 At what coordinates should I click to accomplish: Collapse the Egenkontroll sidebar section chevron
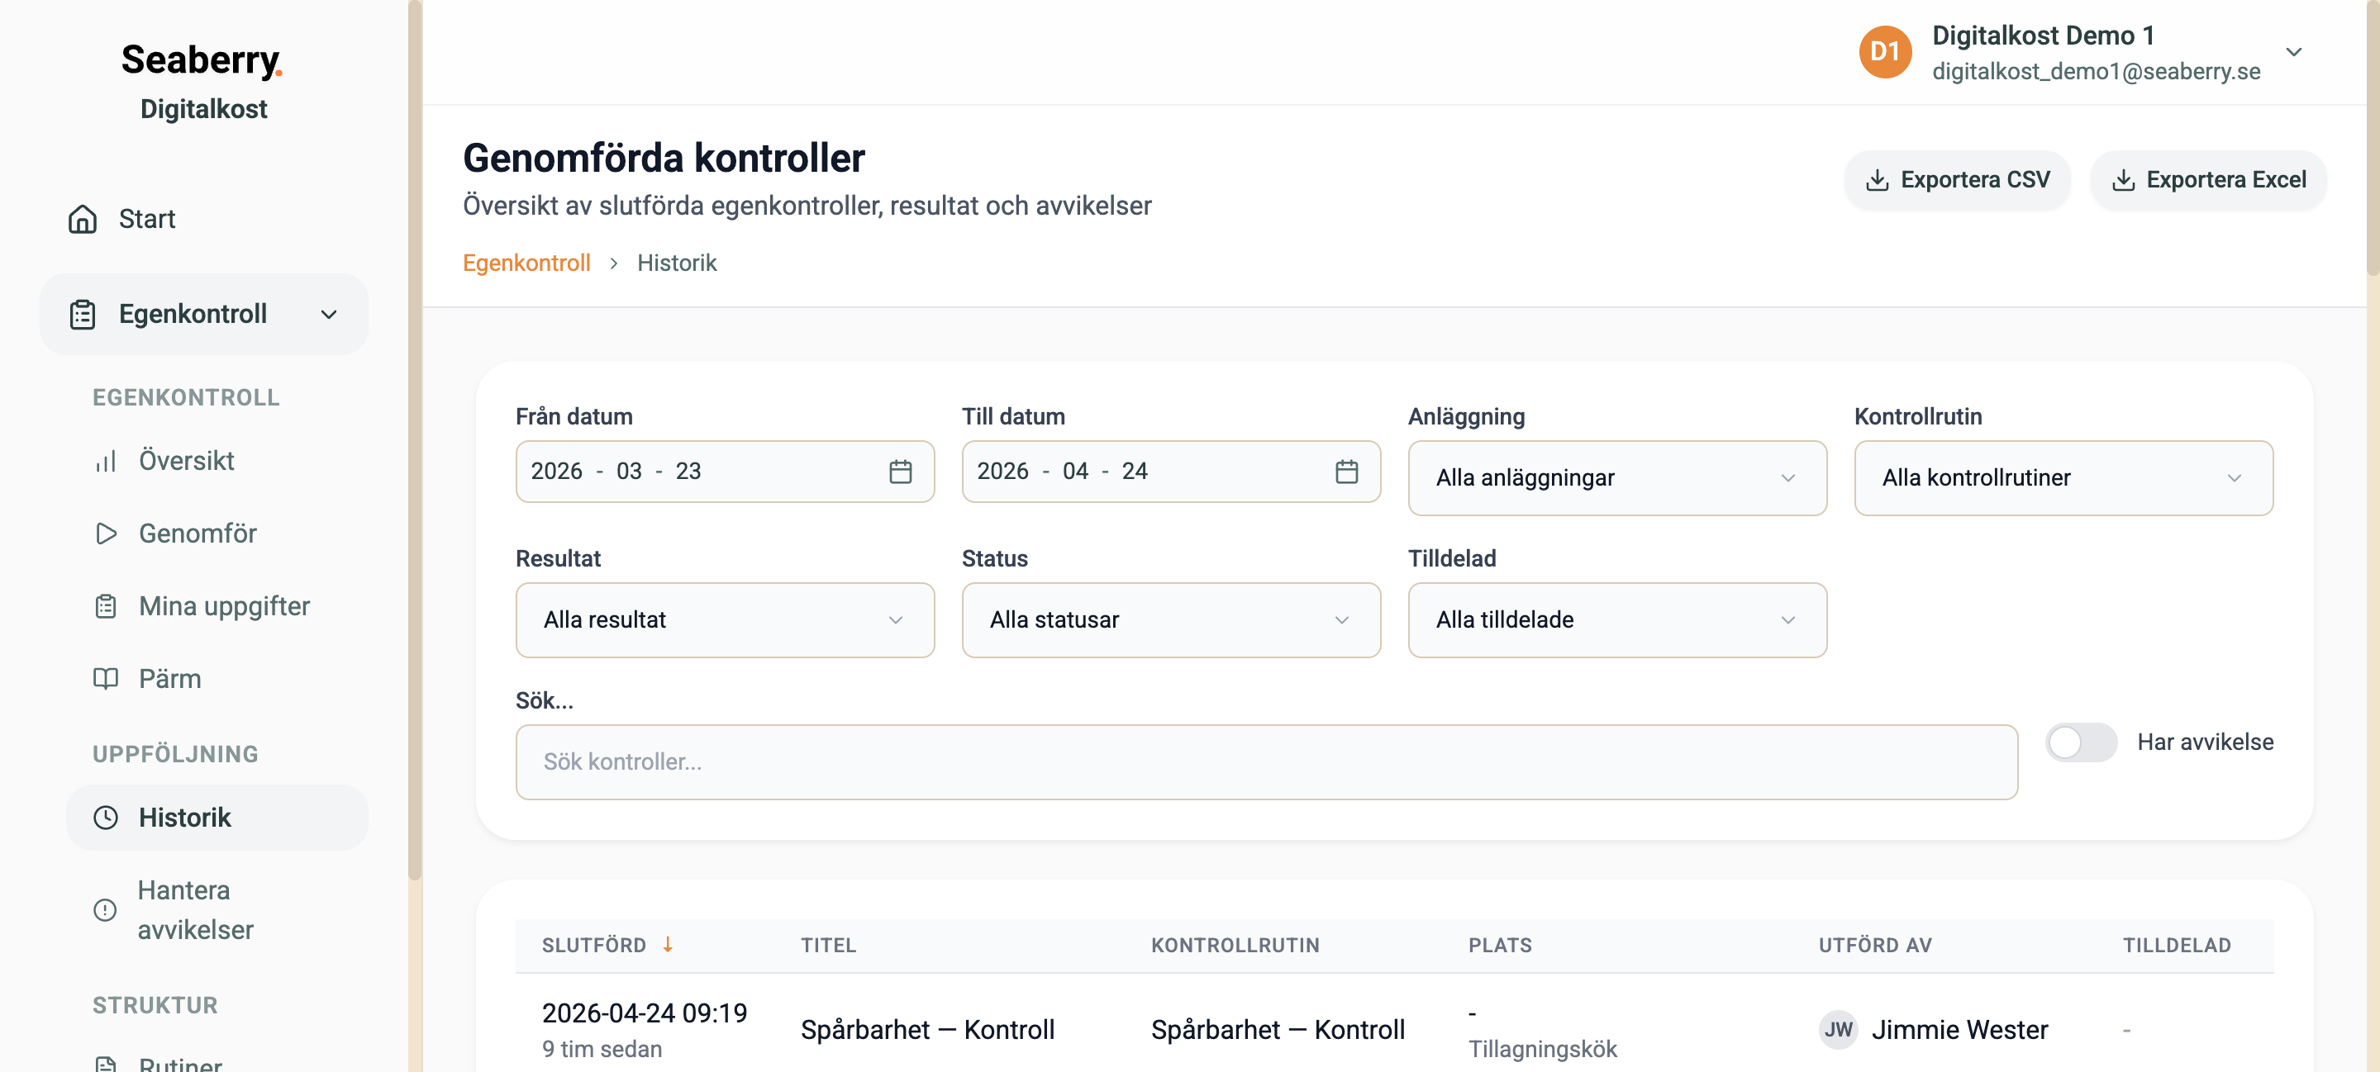pyautogui.click(x=329, y=315)
